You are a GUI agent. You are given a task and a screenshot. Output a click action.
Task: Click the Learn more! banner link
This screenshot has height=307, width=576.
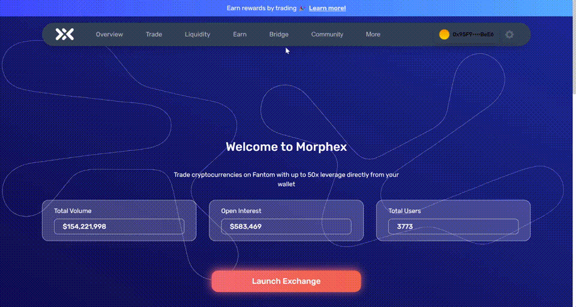(328, 8)
